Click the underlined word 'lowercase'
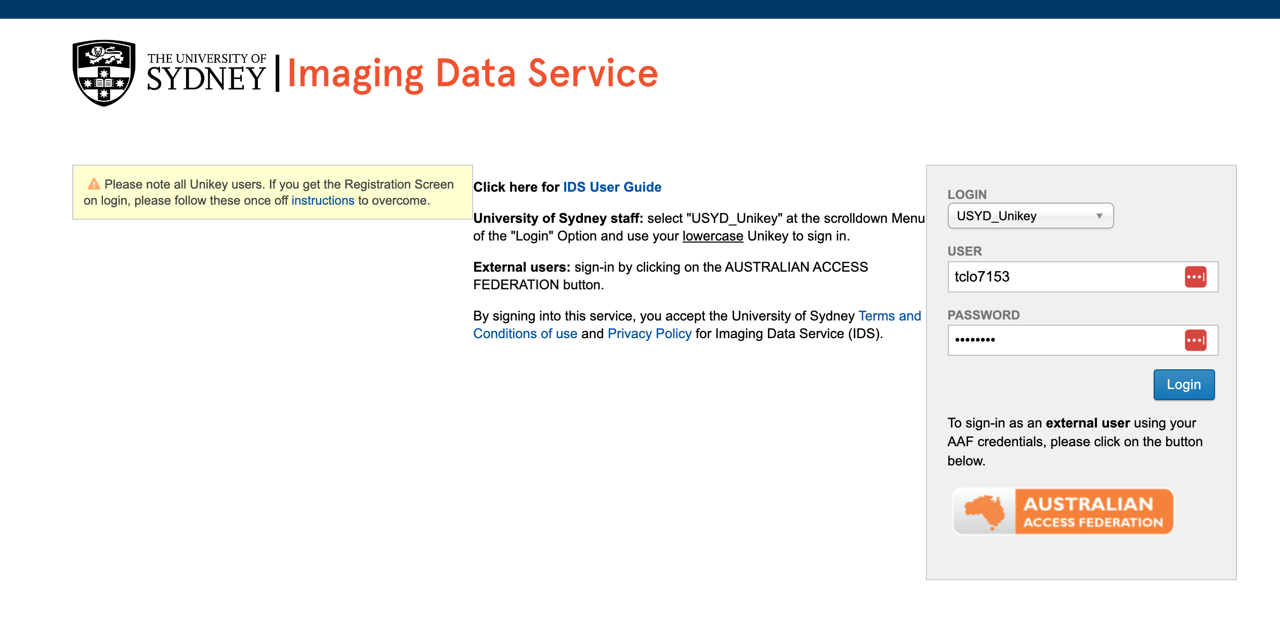 tap(713, 236)
